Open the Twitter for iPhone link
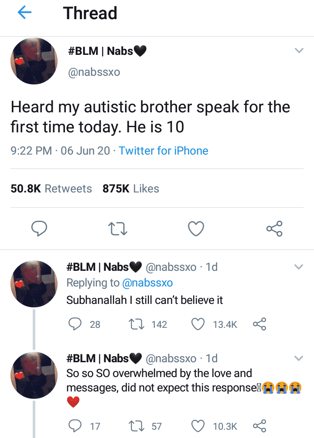This screenshot has width=314, height=438. (x=164, y=151)
